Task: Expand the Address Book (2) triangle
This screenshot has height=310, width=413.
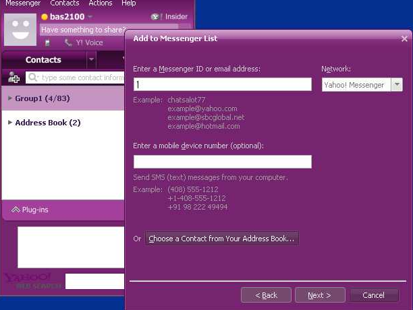Action: [10, 122]
